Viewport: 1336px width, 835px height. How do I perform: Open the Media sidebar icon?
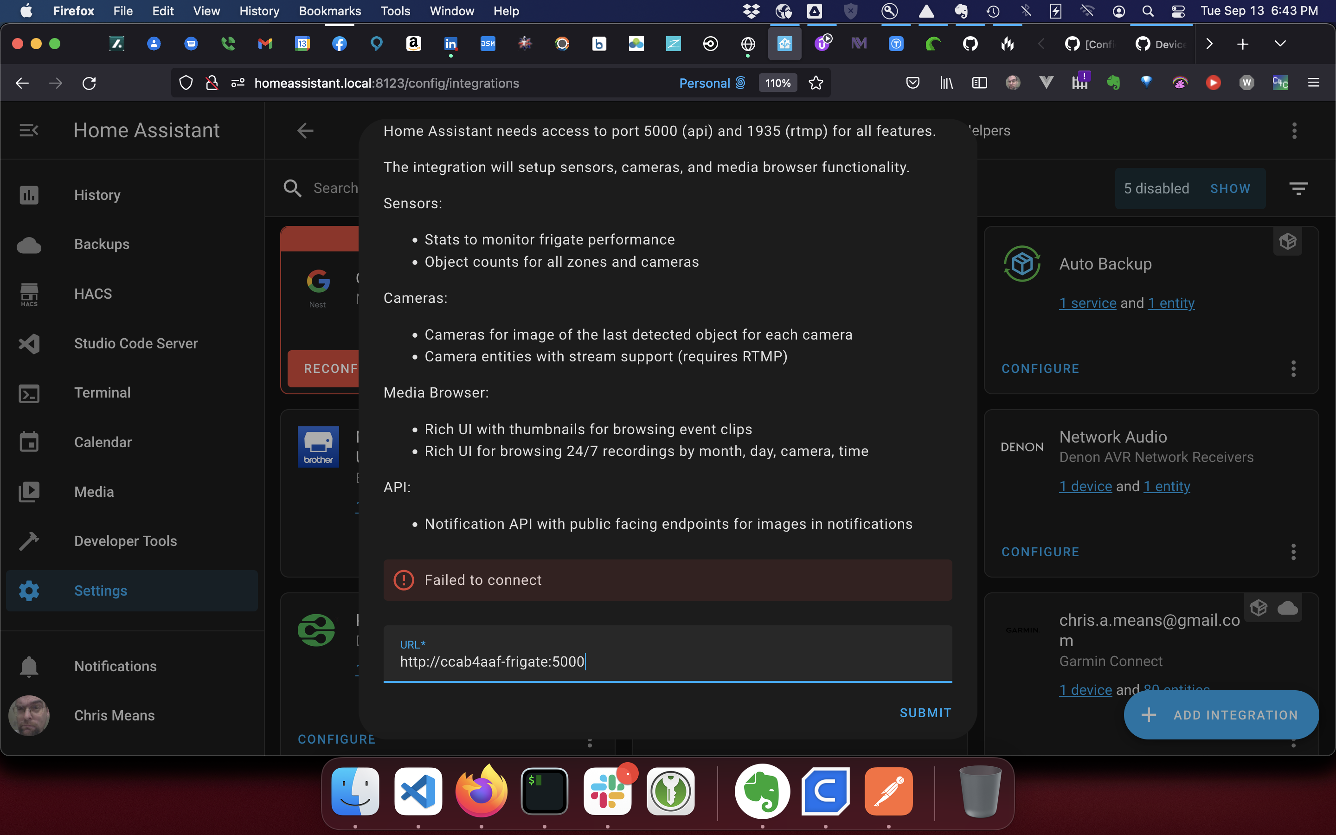(x=29, y=492)
